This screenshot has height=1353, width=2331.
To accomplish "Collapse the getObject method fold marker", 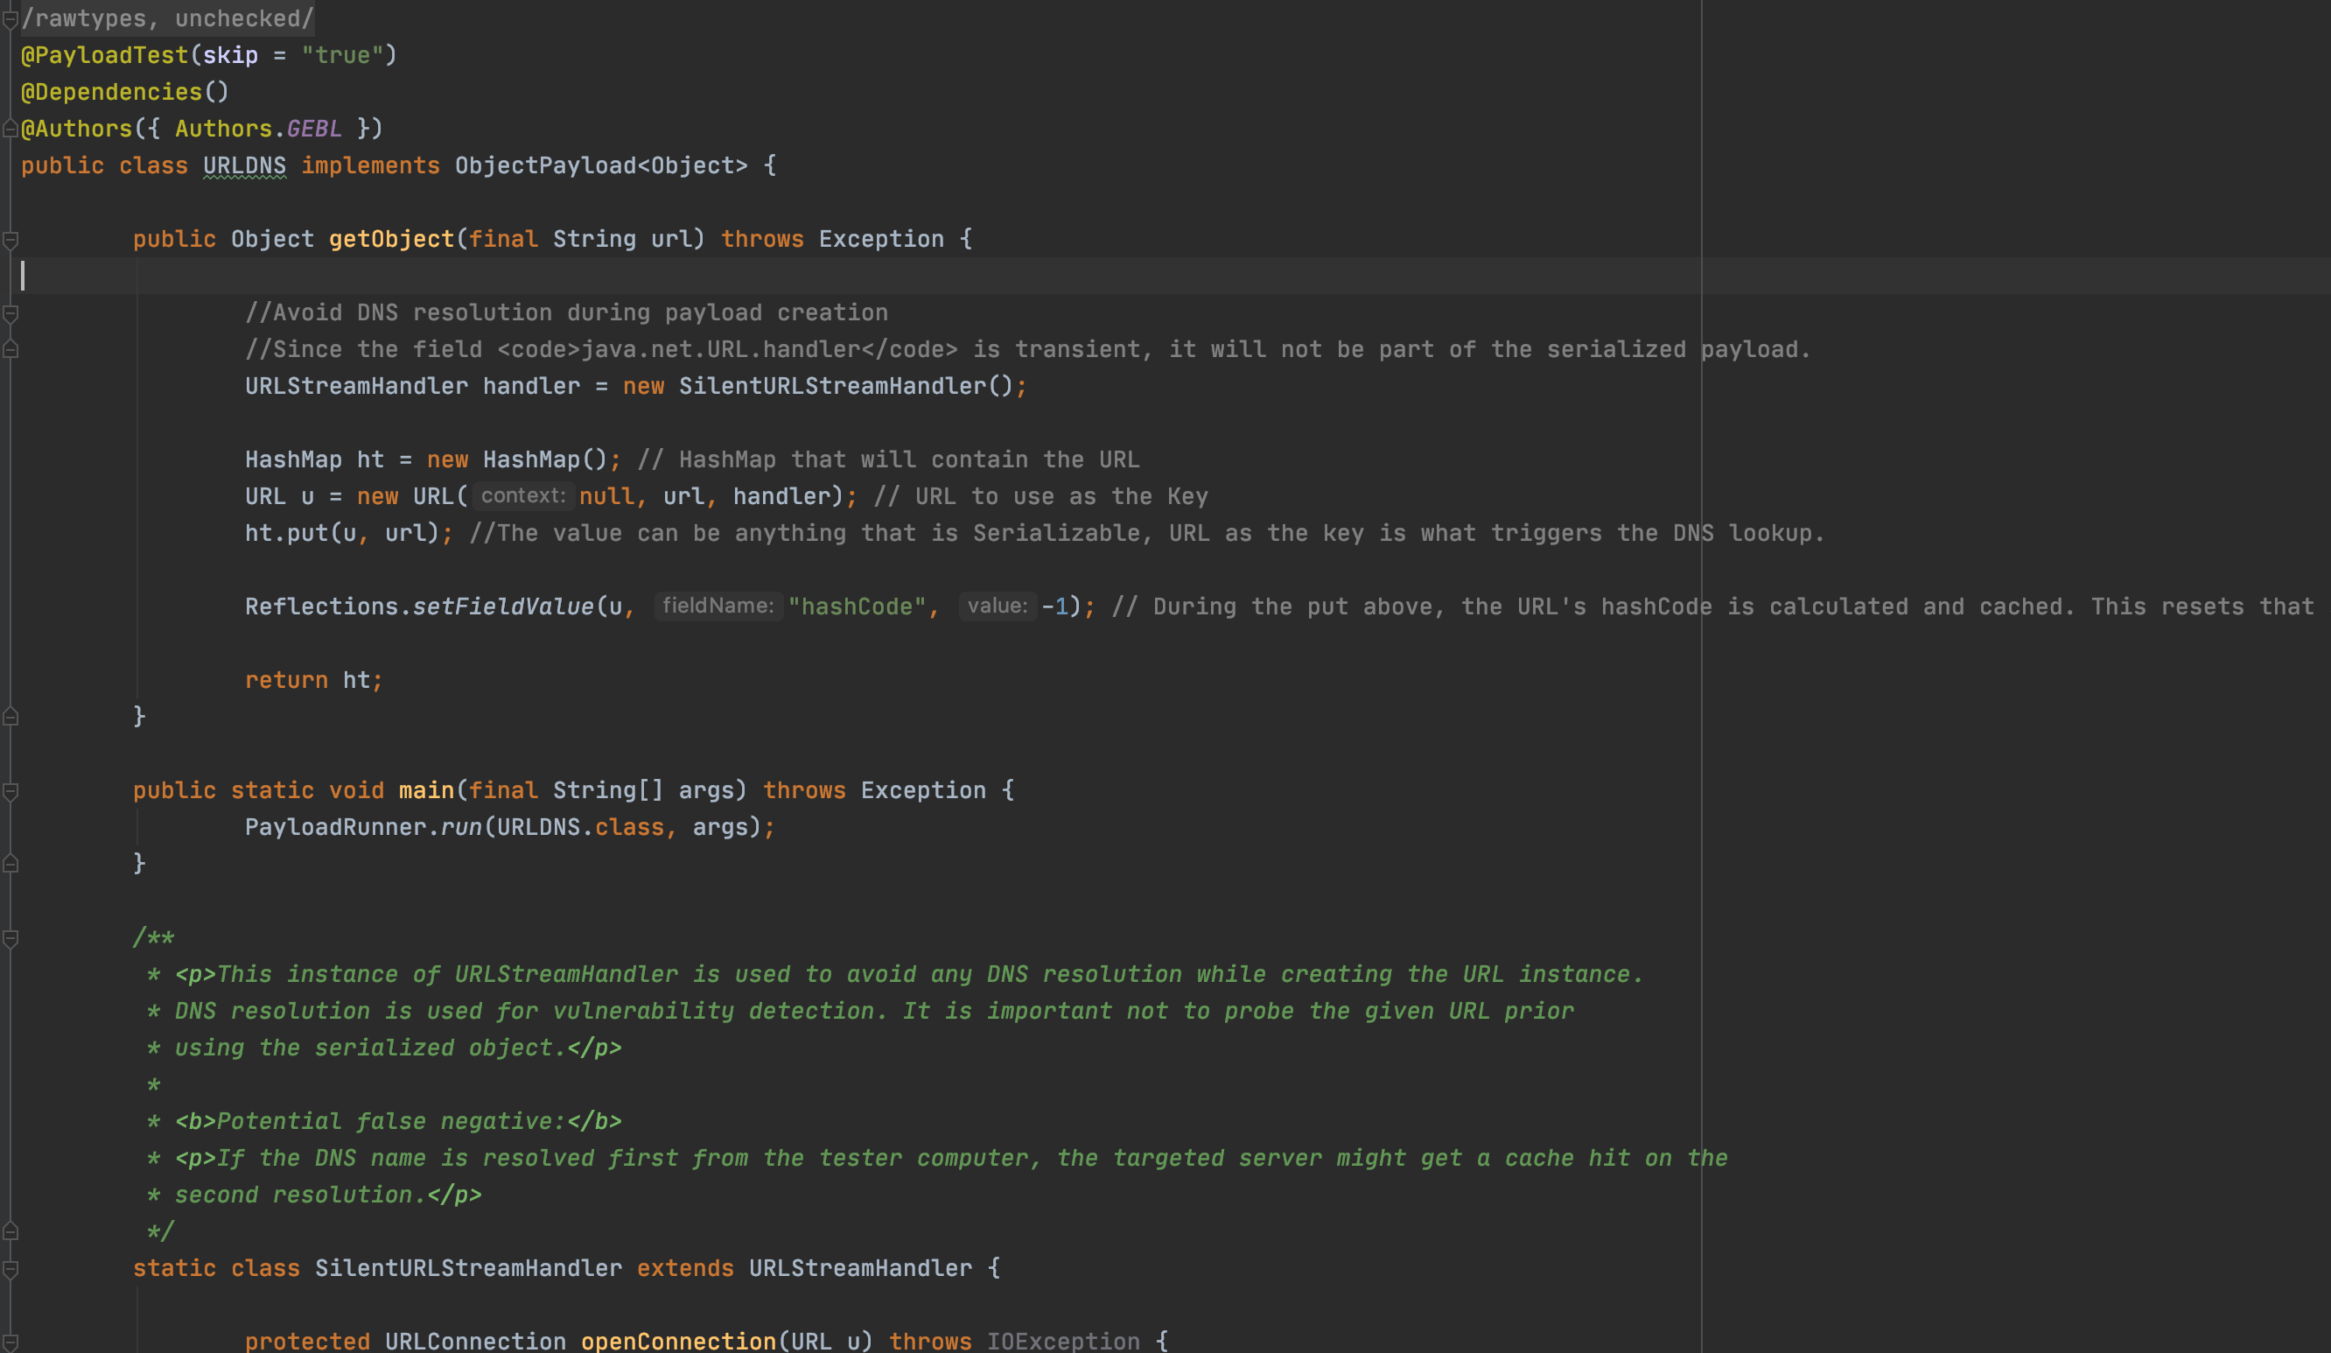I will pos(11,240).
